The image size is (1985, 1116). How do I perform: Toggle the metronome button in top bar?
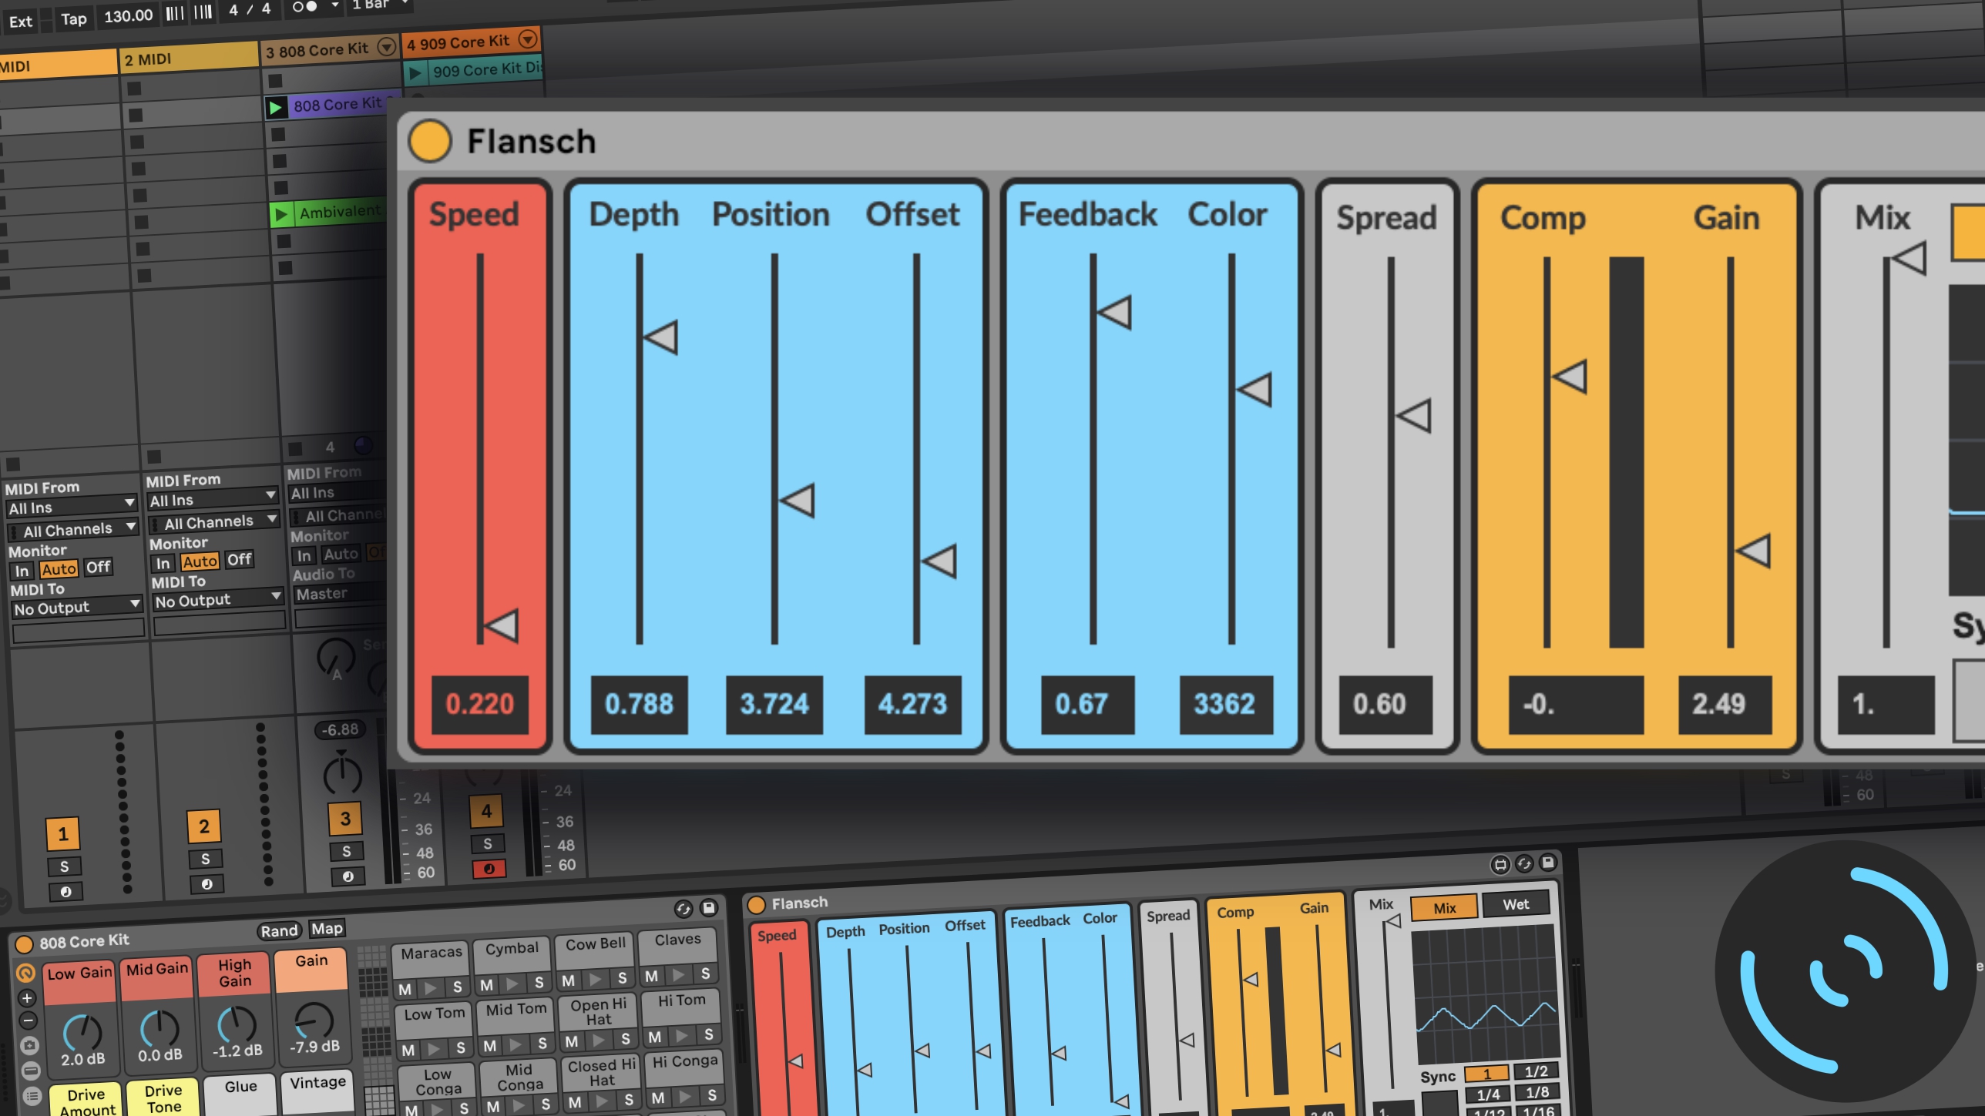305,7
